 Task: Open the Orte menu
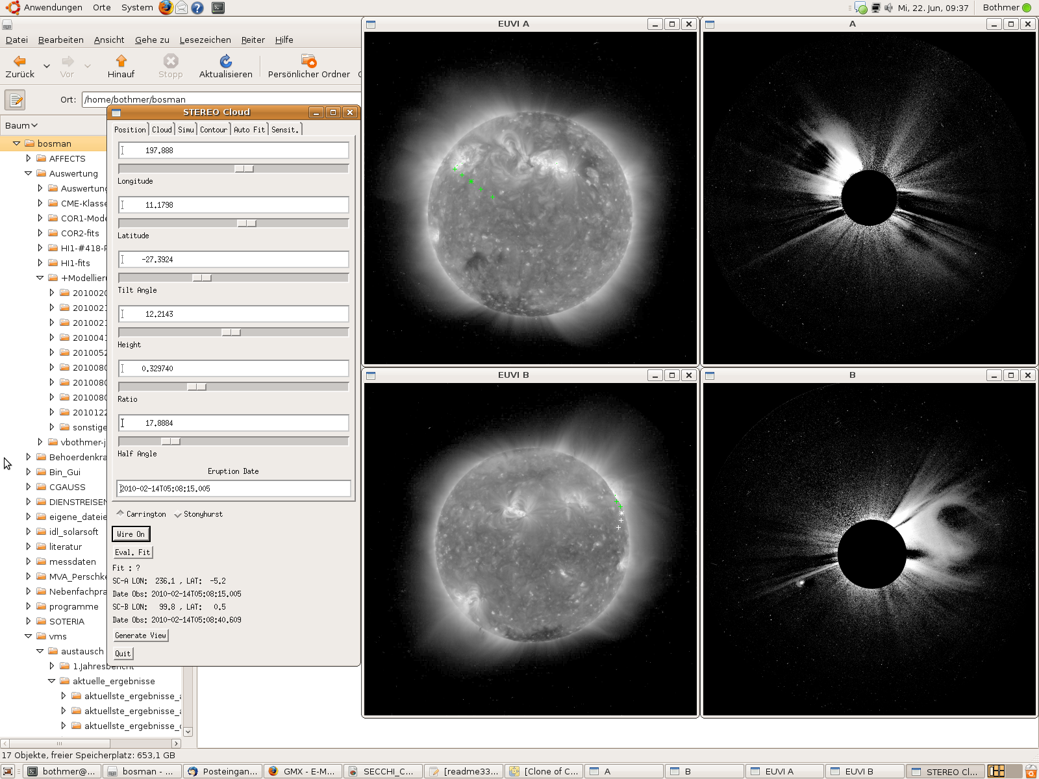pyautogui.click(x=101, y=8)
